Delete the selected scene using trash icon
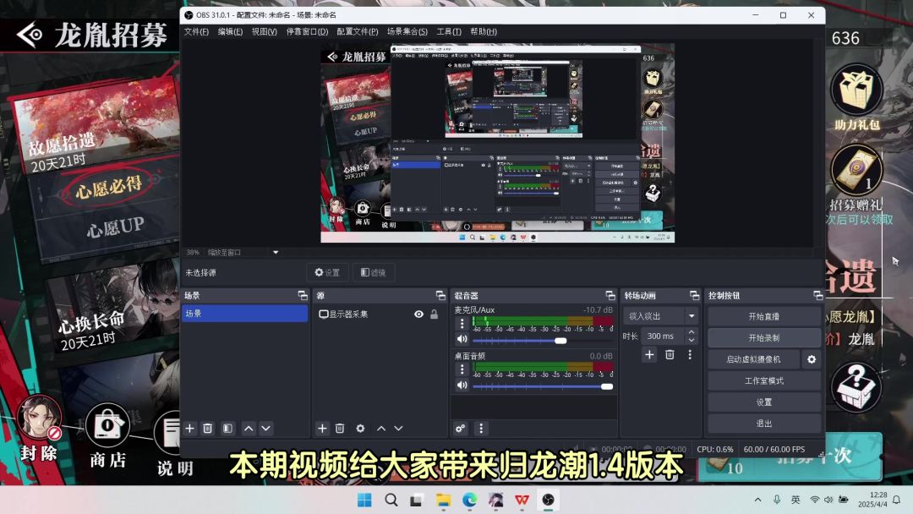This screenshot has height=514, width=913. [208, 429]
